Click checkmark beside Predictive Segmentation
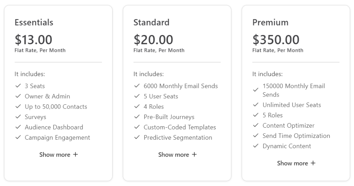The height and width of the screenshot is (186, 354). [x=137, y=137]
